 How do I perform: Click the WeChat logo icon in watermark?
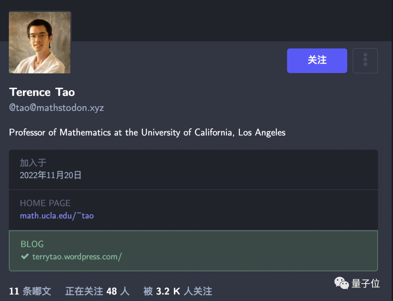coord(341,283)
